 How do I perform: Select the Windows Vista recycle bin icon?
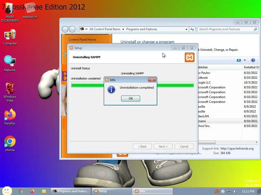(x=10, y=92)
